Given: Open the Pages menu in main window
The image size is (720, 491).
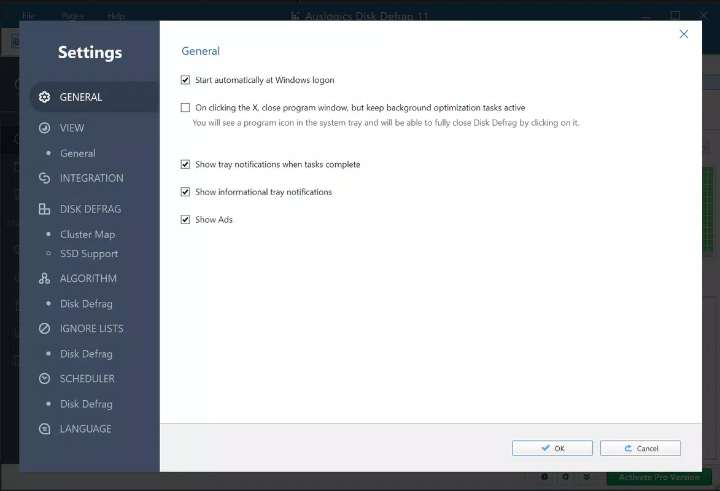Looking at the screenshot, I should [72, 15].
